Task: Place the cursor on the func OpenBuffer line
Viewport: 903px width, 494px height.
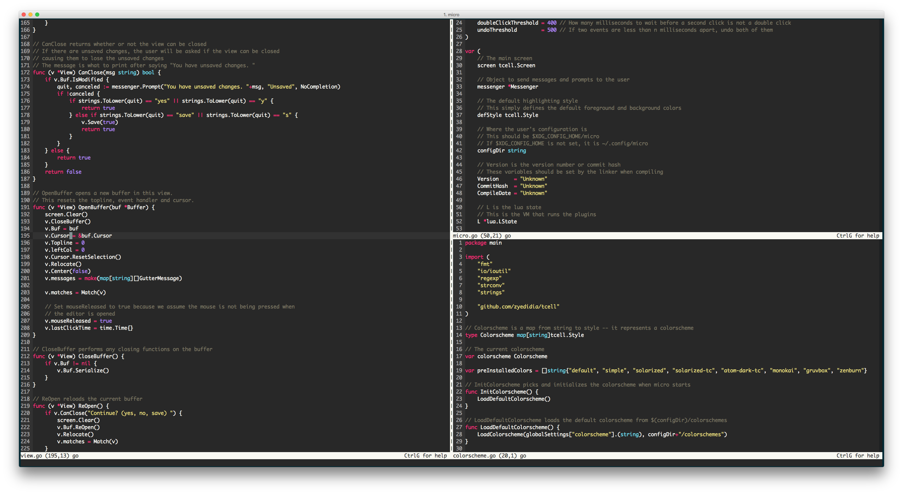Action: (x=94, y=207)
